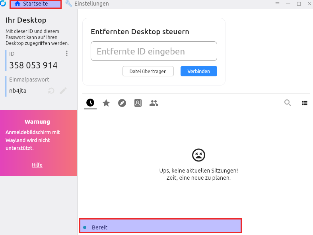Show favorites via the star icon

point(106,103)
